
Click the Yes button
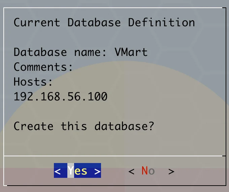[x=77, y=171]
